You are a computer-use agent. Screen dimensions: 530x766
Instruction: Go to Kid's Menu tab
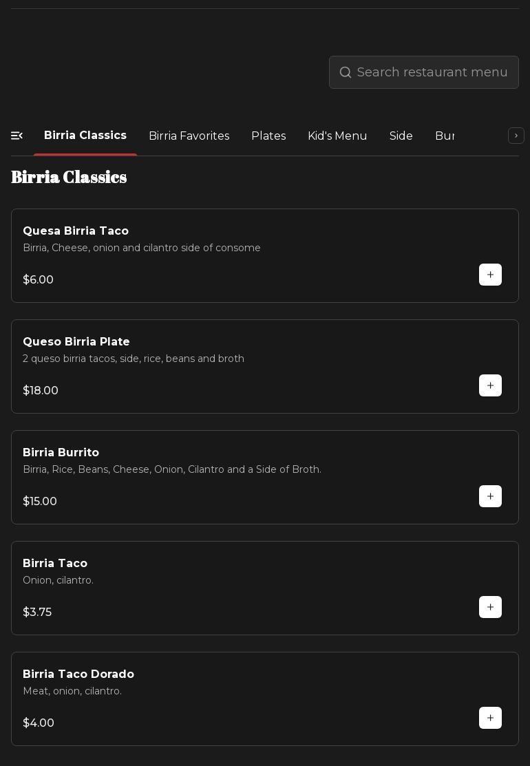(x=337, y=136)
